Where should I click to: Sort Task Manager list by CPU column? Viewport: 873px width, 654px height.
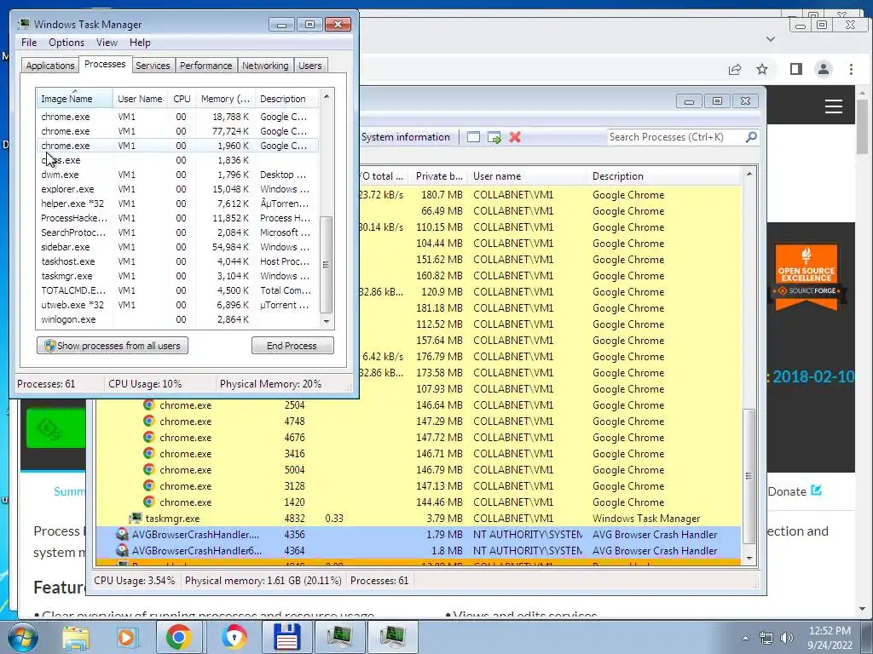point(182,99)
